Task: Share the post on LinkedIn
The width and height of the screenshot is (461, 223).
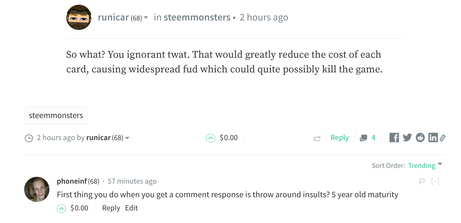Action: click(x=433, y=137)
